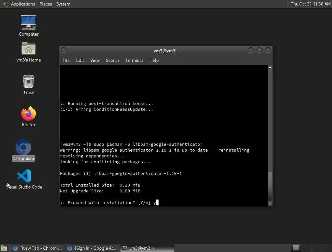This screenshot has height=252, width=332.
Task: Click the 'Total Installed Size' line
Action: (100, 185)
